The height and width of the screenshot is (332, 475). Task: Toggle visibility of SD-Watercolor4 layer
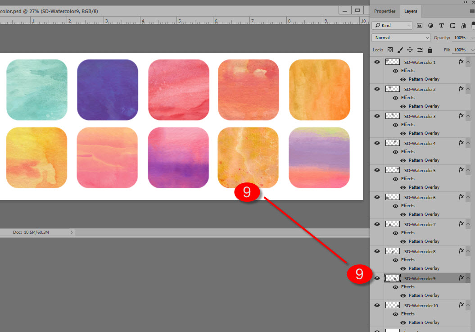click(x=377, y=143)
